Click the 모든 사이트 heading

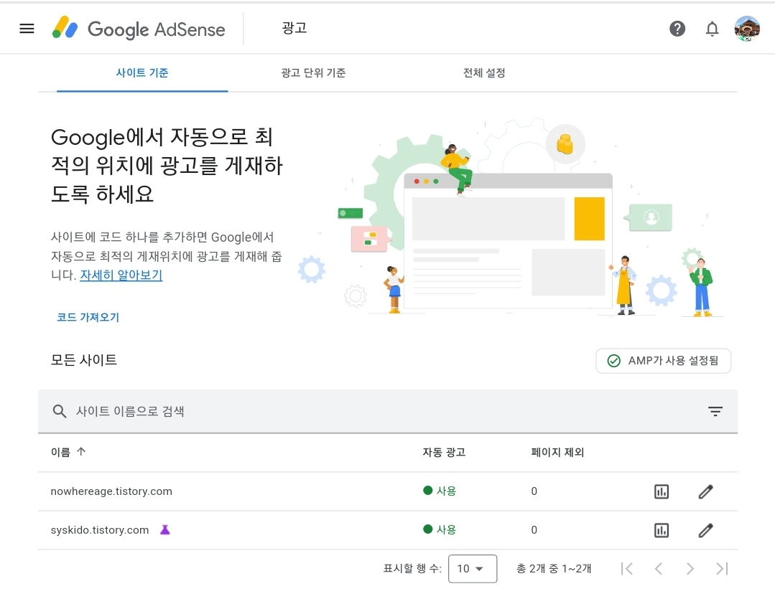point(84,360)
